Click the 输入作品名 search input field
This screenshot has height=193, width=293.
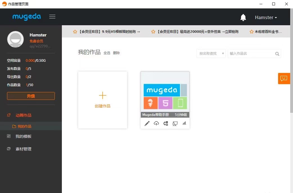[251, 54]
